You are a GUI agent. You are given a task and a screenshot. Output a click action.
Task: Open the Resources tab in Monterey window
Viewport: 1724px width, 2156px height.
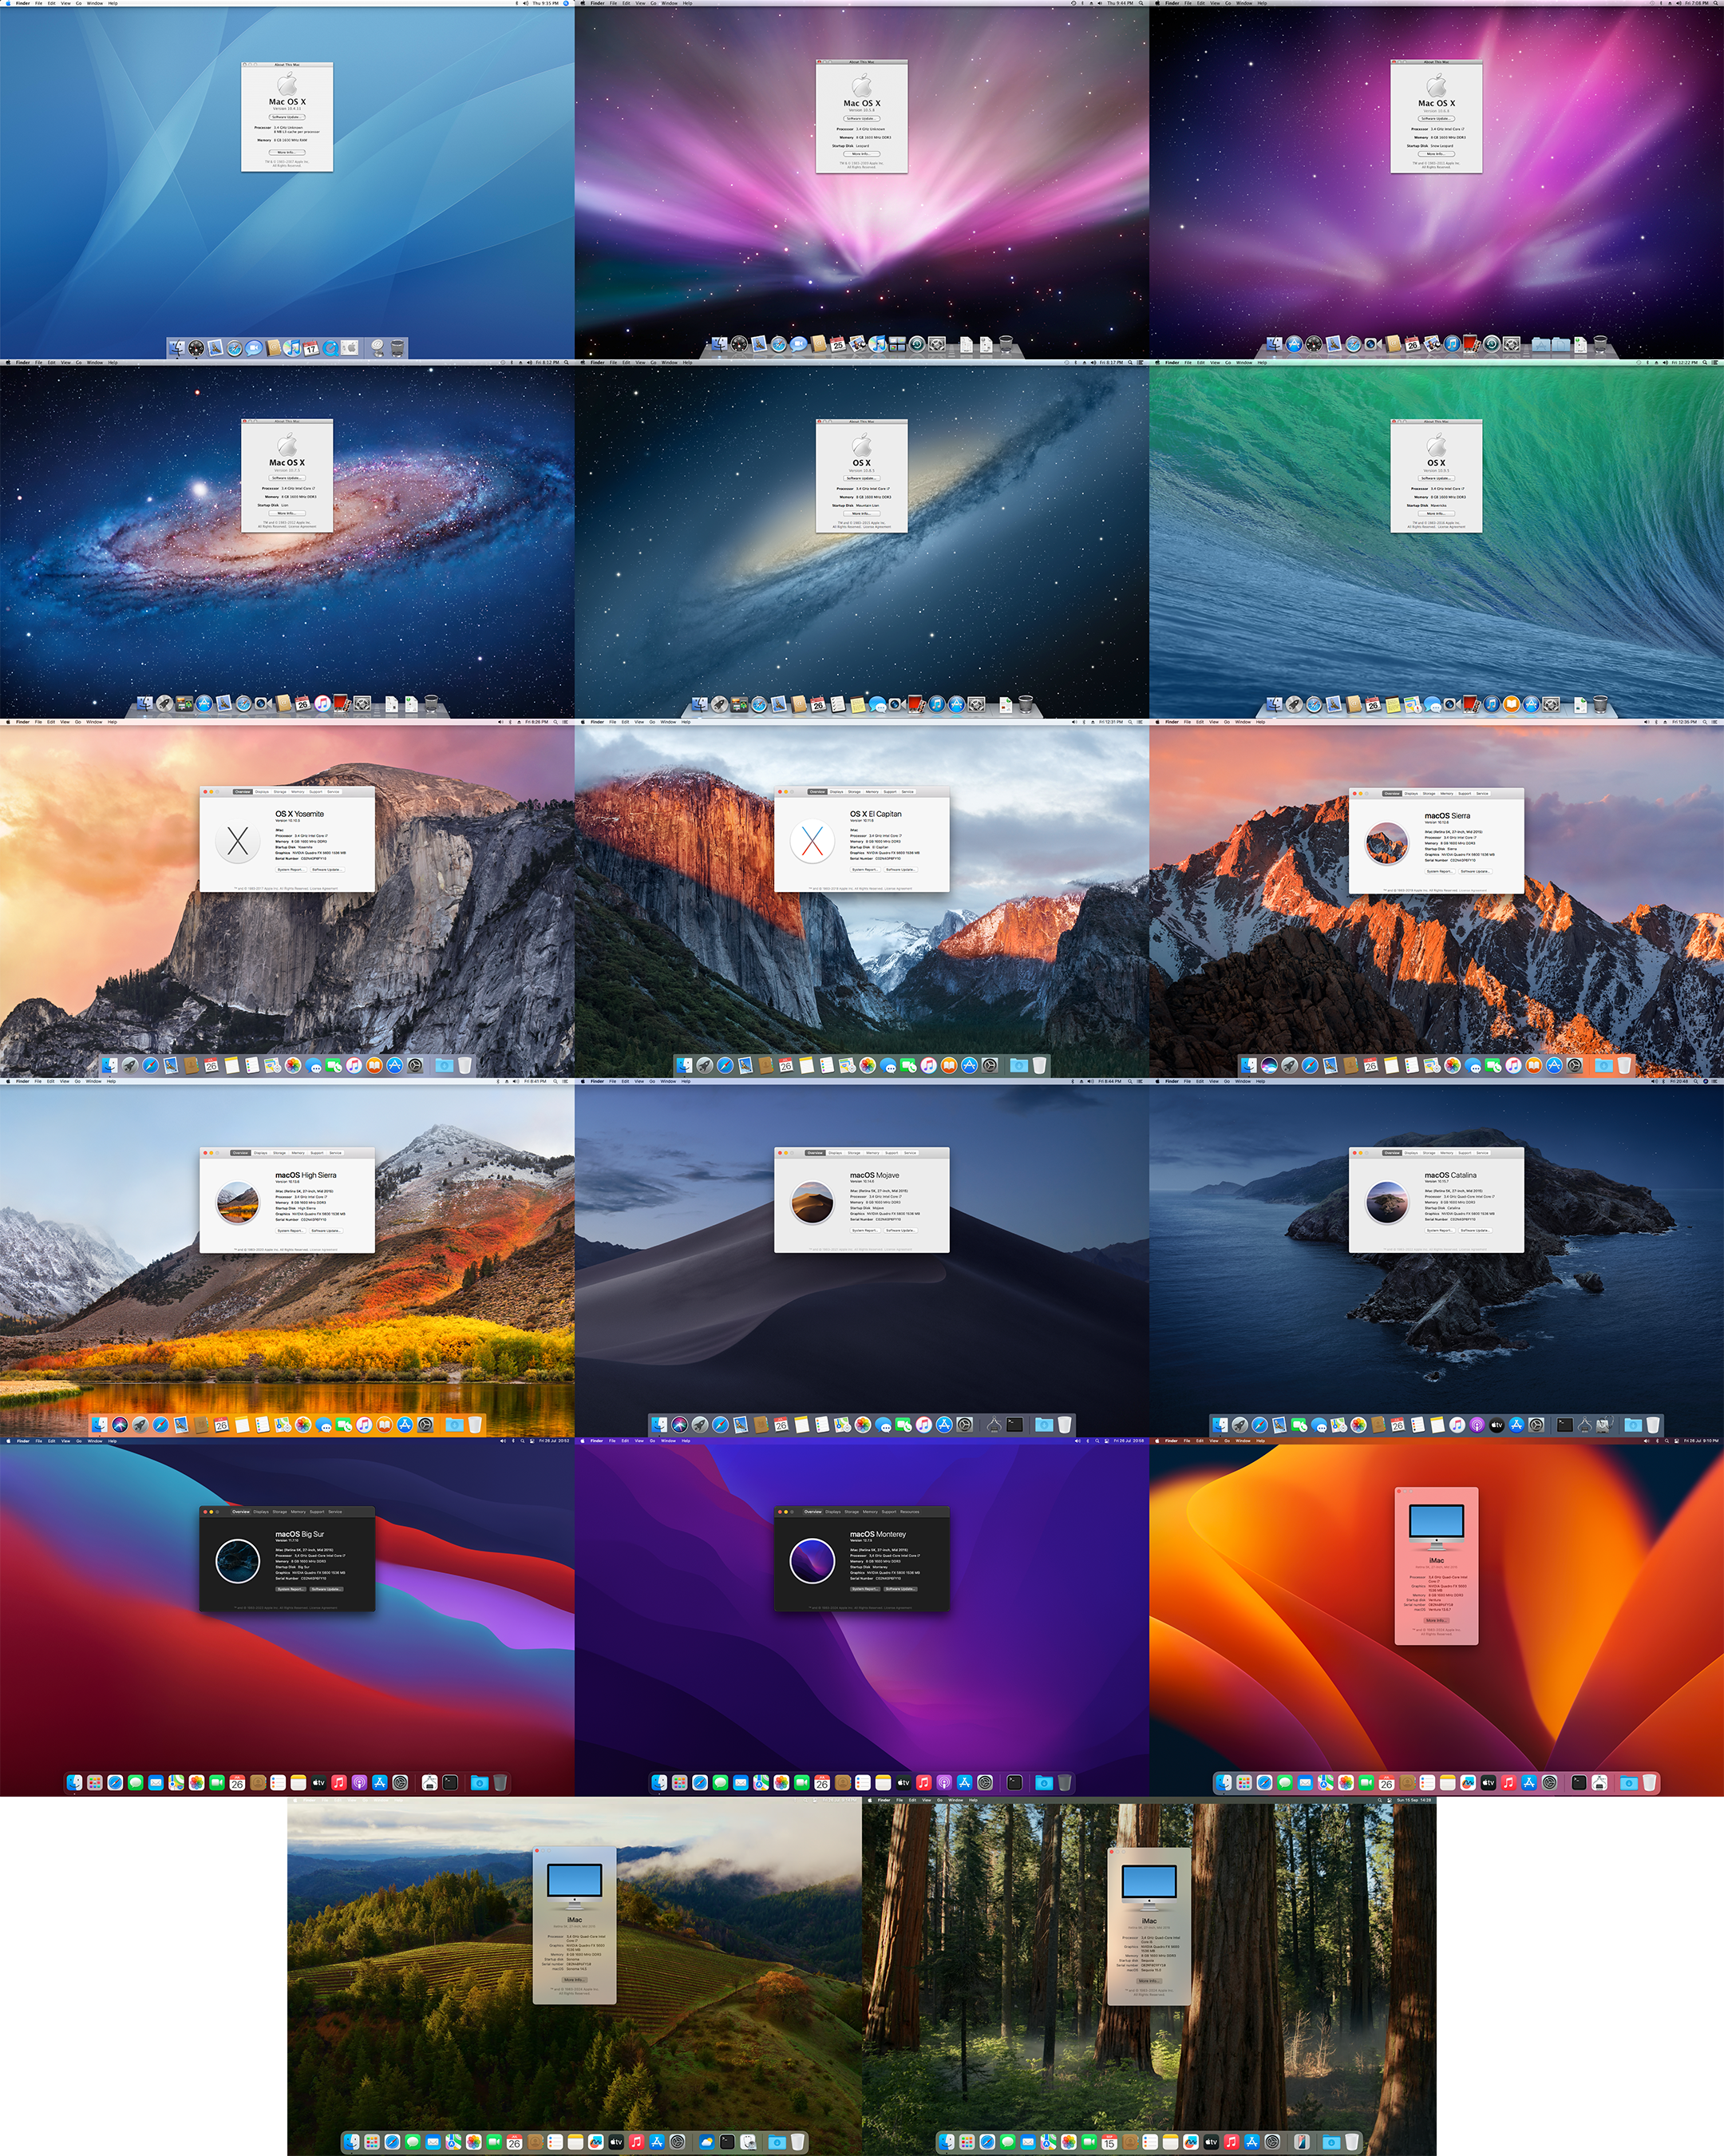coord(909,1512)
